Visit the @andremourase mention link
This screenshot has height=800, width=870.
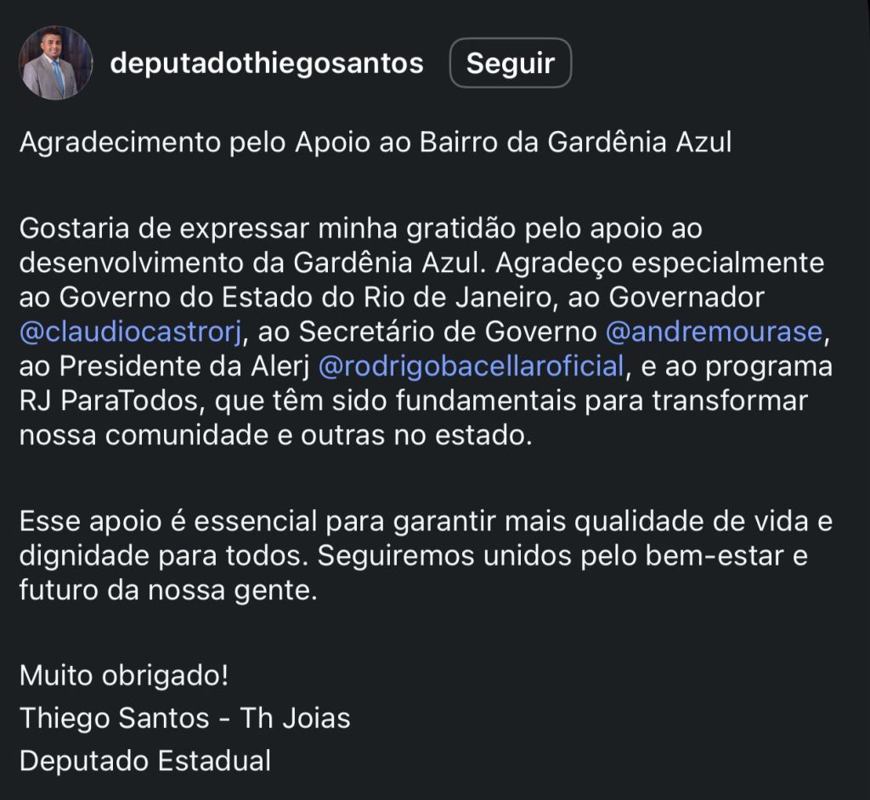point(715,332)
